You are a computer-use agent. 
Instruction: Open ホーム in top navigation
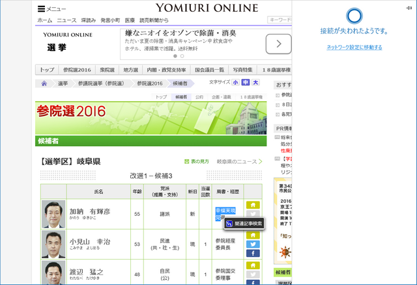click(45, 20)
